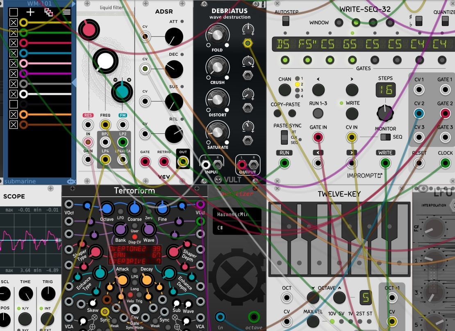
Task: Uncheck the orange wire checkbox in WM-101
Action: pos(14,115)
